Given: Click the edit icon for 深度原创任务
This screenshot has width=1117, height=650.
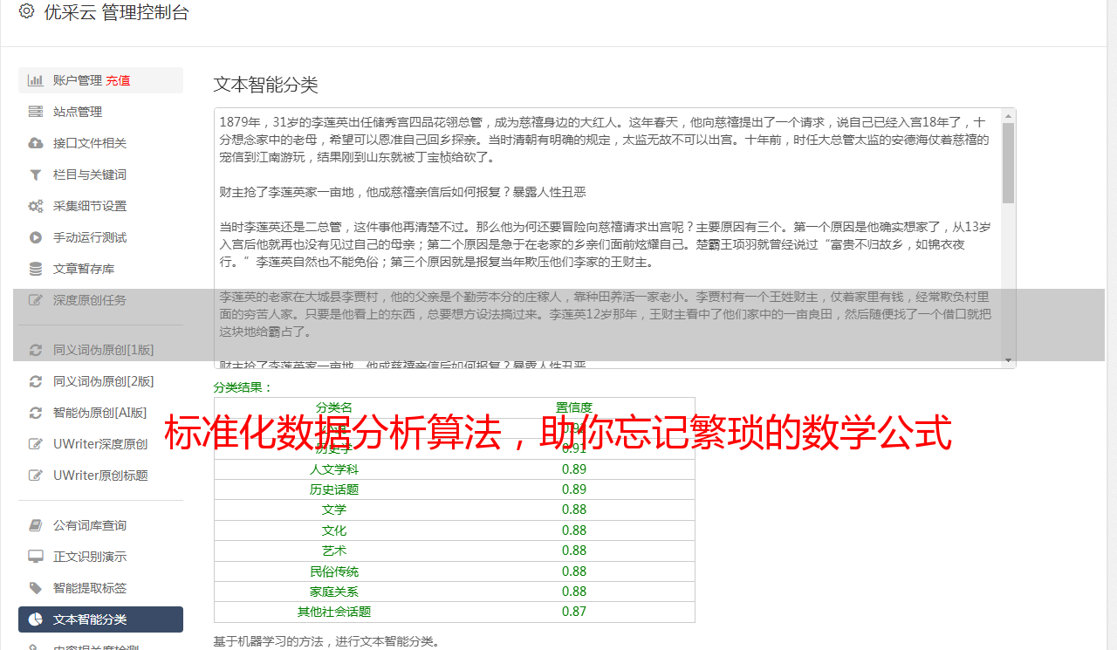Looking at the screenshot, I should coord(36,300).
